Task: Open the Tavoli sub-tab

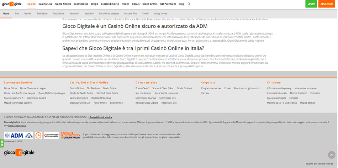Action: [x=145, y=14]
